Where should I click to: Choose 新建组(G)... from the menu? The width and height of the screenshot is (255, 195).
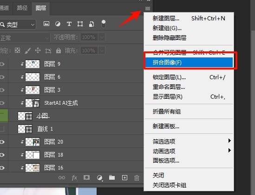click(x=189, y=28)
